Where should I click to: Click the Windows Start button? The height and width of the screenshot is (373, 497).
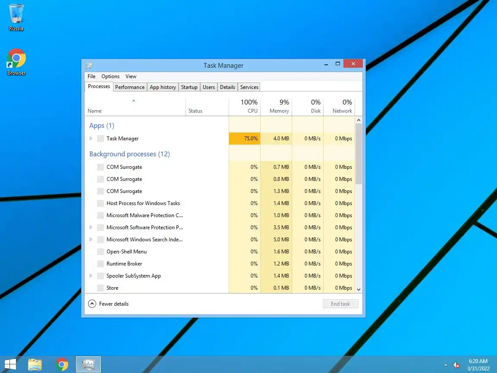tap(10, 364)
